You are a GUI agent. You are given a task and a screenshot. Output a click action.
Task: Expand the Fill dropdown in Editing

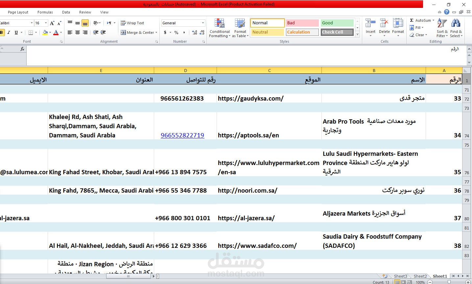pos(422,28)
